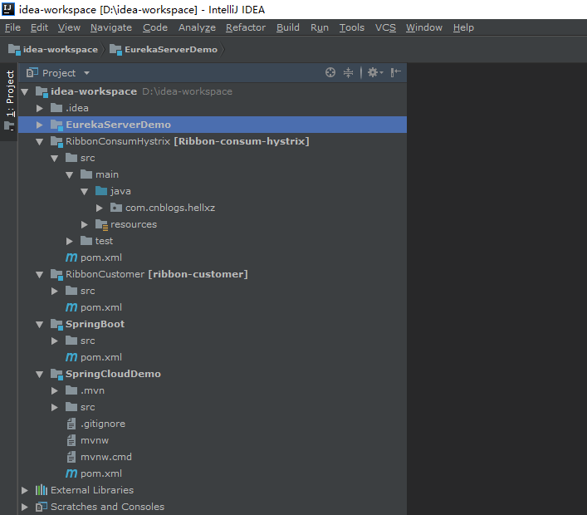
Task: Click the SpringBoot module folder icon
Action: click(56, 325)
